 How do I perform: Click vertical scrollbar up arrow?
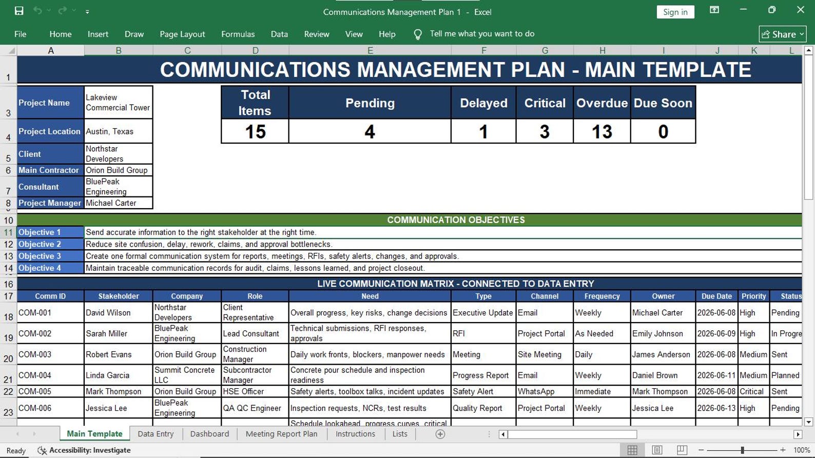click(808, 50)
